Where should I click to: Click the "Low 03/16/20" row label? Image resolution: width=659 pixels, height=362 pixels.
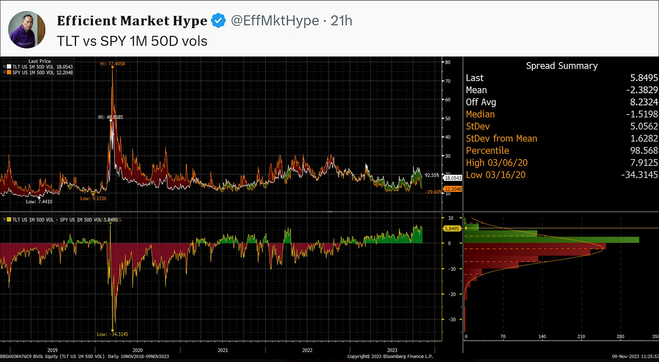point(495,175)
